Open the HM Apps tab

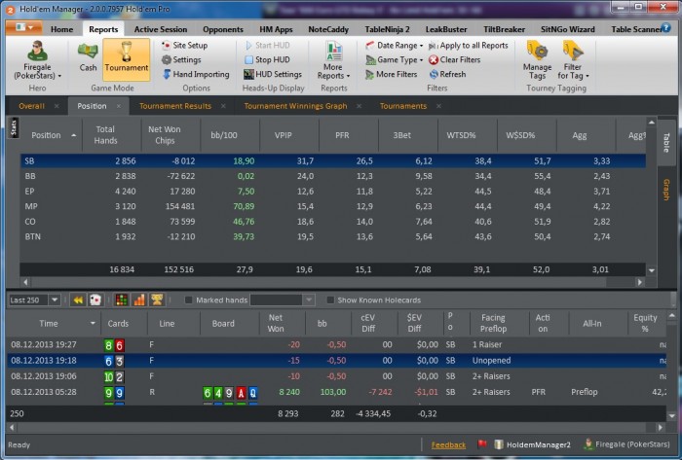[276, 29]
